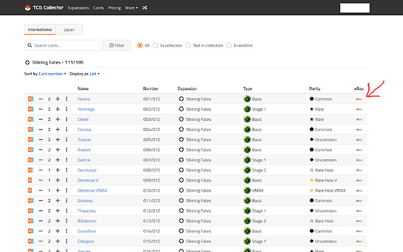This screenshot has width=403, height=252.
Task: Choose the 'In wishlist' radio option
Action: pyautogui.click(x=229, y=45)
